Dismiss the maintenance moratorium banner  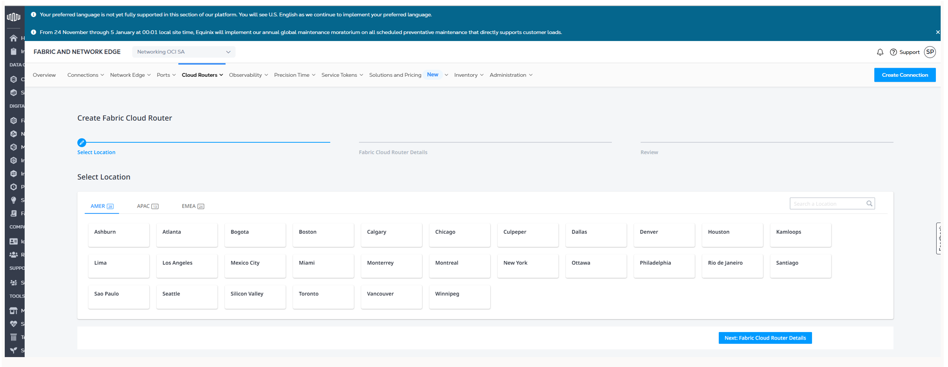pyautogui.click(x=938, y=32)
